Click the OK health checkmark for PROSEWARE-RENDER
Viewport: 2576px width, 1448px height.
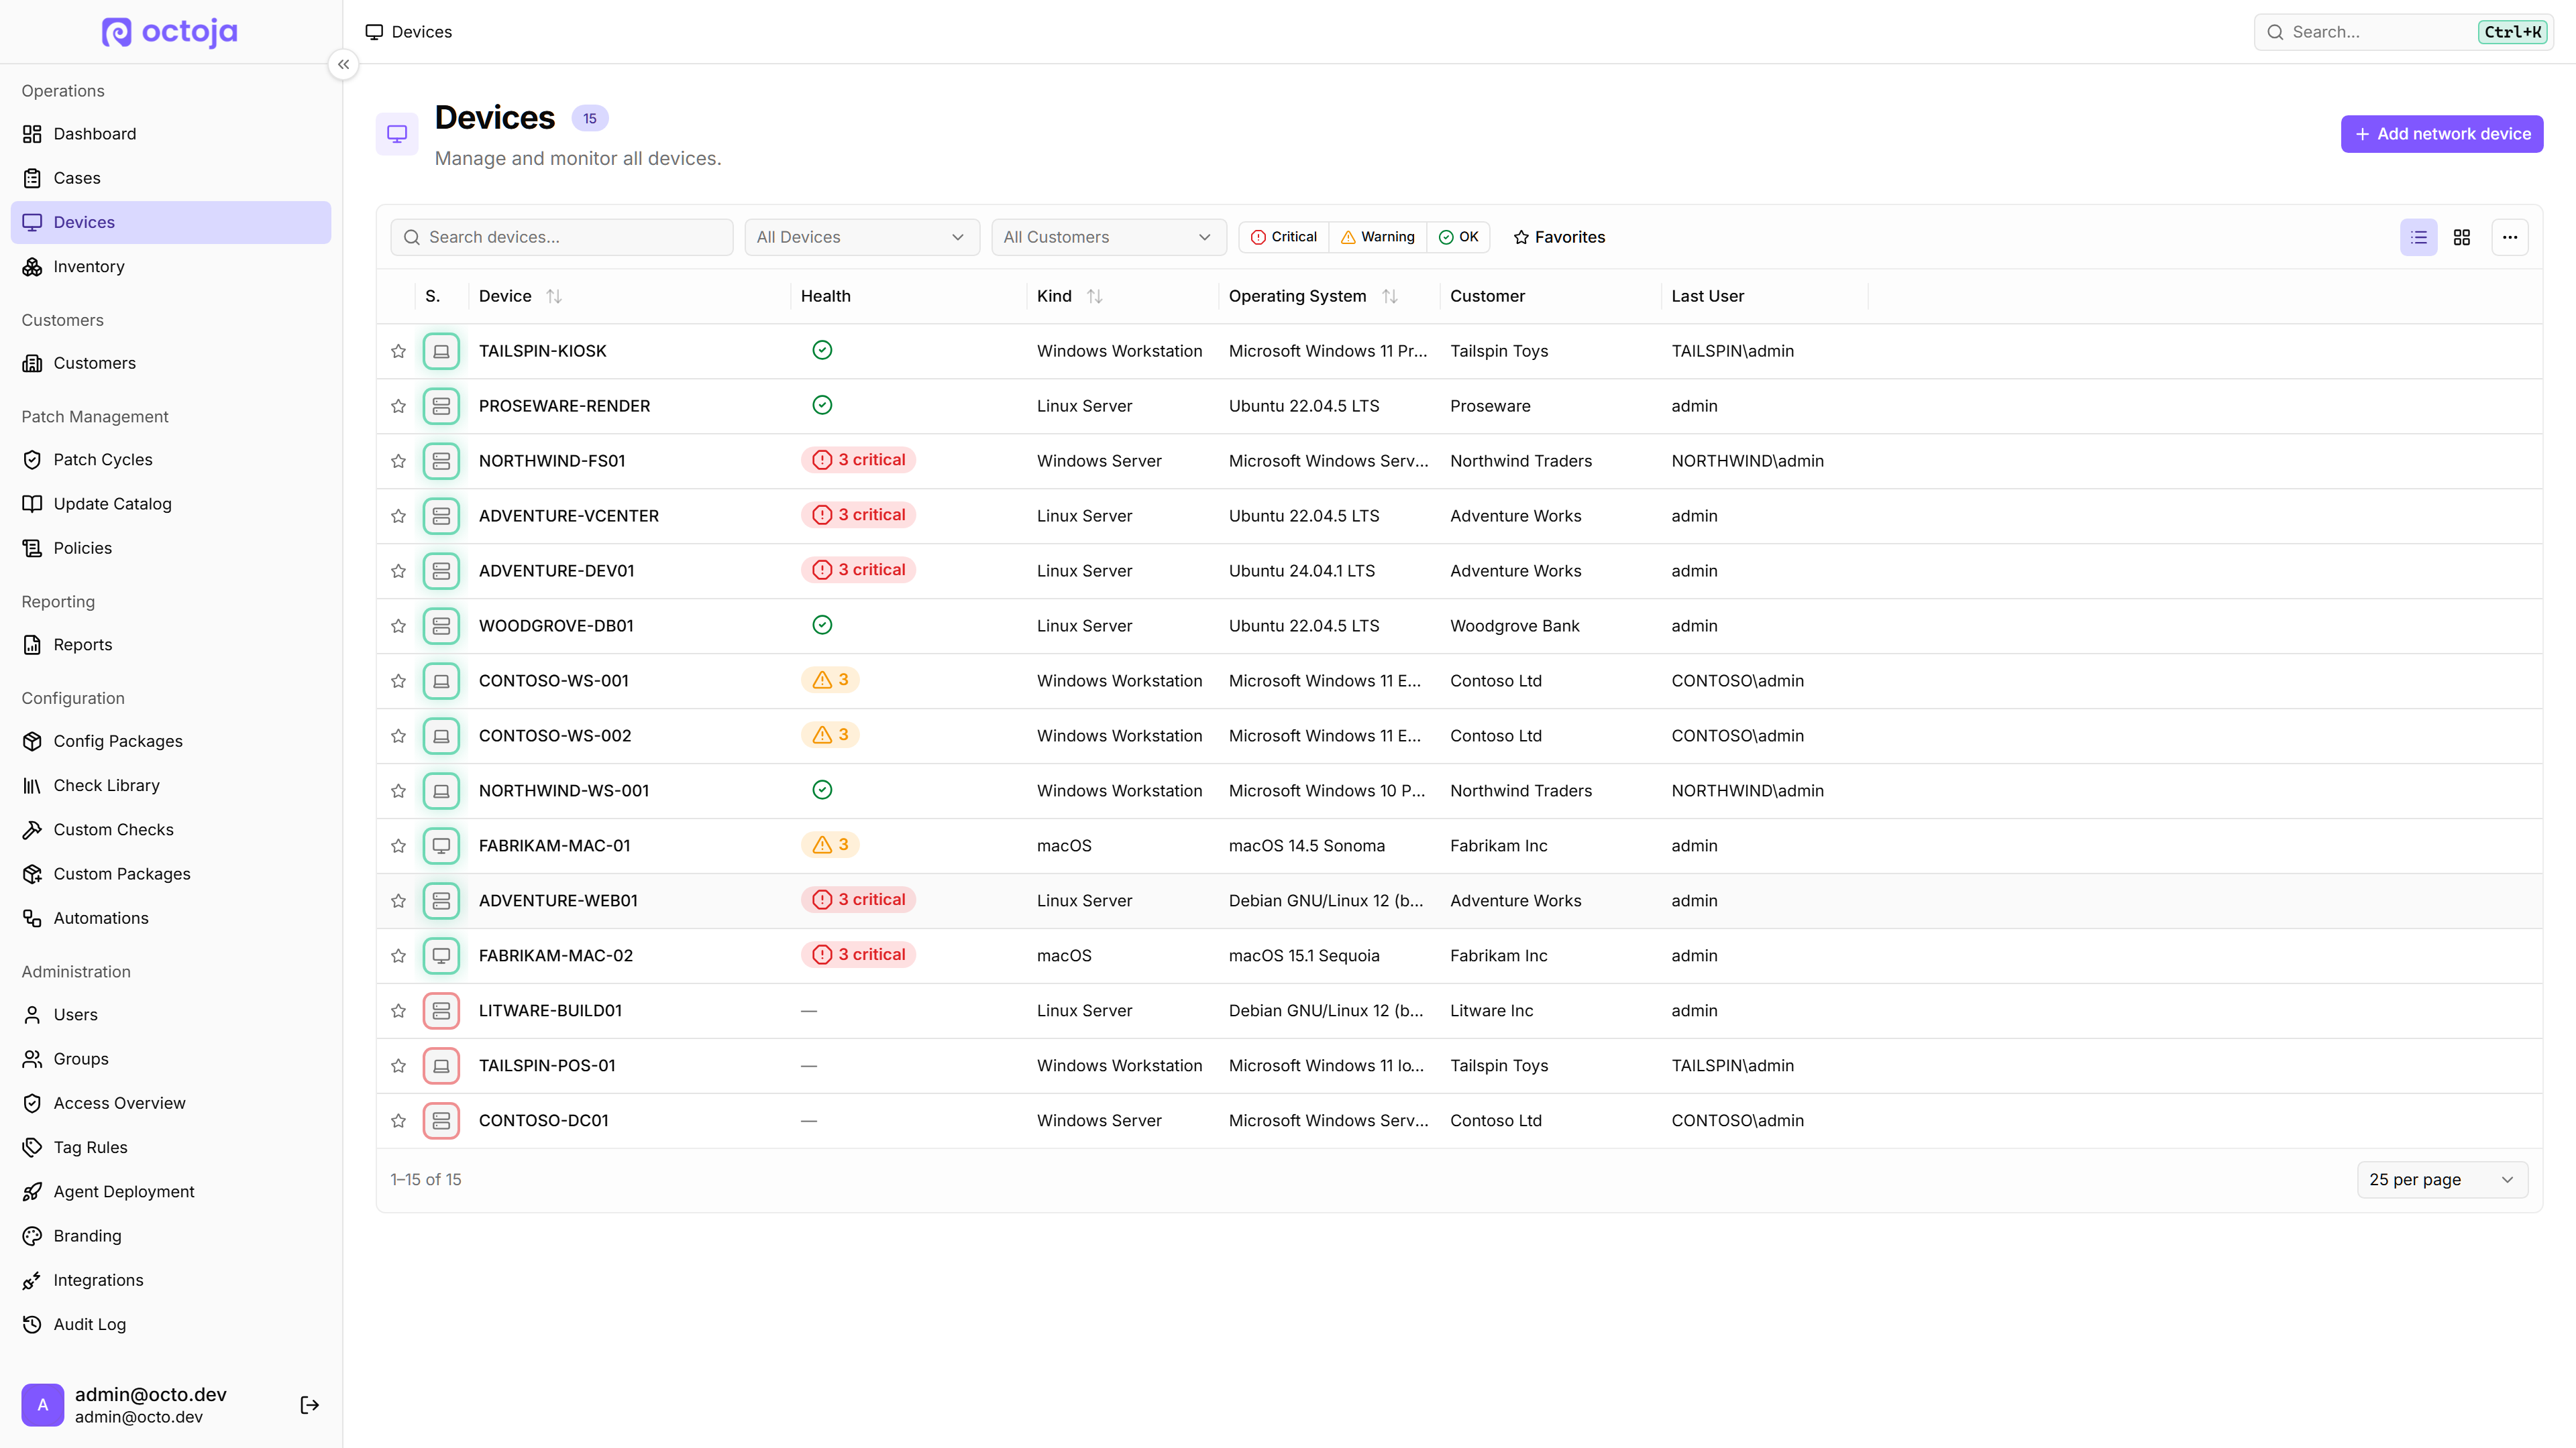point(822,405)
